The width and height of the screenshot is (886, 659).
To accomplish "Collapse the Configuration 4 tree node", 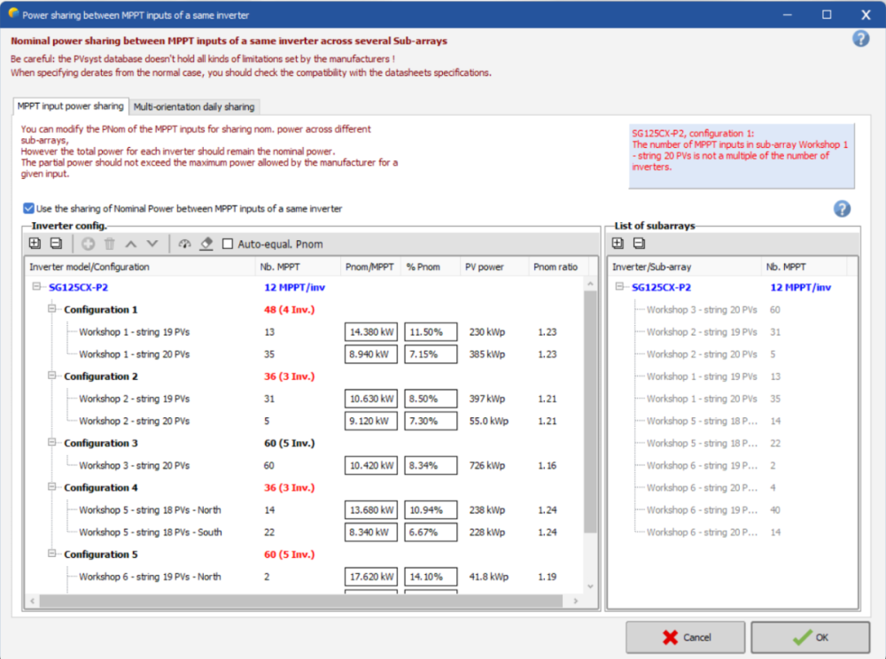I will [x=52, y=487].
